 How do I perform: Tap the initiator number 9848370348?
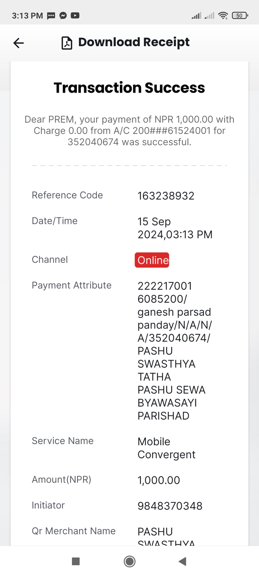pyautogui.click(x=170, y=506)
